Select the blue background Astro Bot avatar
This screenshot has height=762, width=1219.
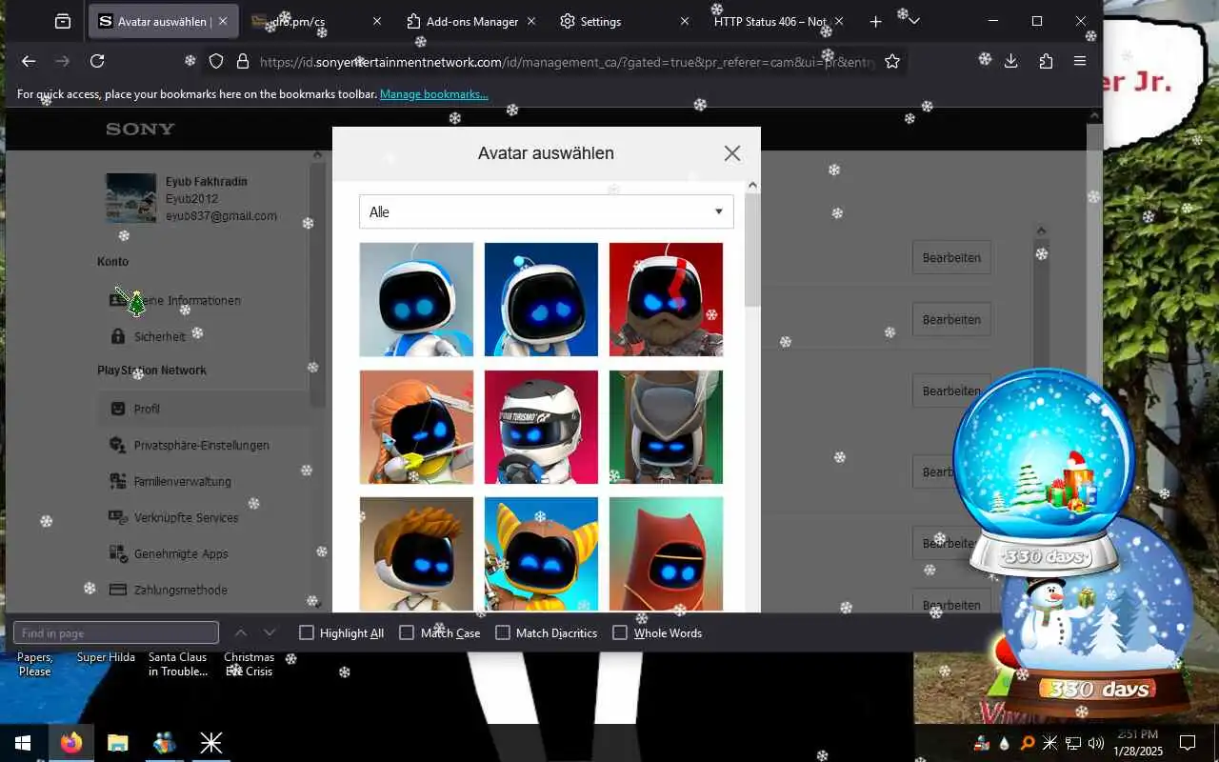click(x=541, y=299)
